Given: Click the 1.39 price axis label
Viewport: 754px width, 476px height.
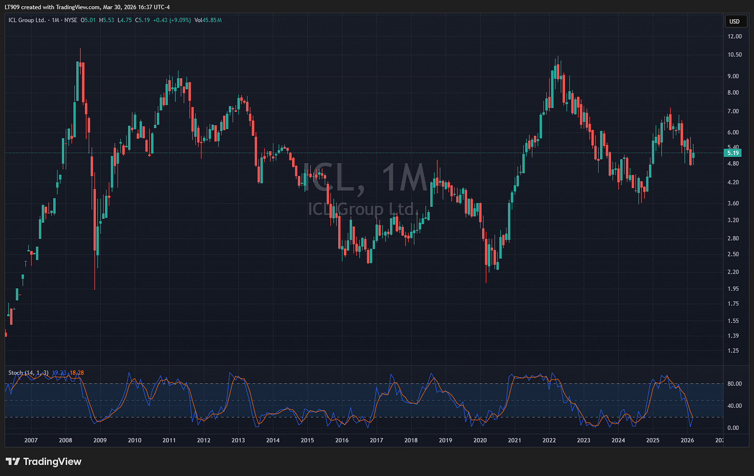Looking at the screenshot, I should pos(734,336).
